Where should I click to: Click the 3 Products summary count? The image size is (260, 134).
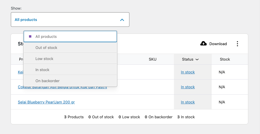[74, 117]
